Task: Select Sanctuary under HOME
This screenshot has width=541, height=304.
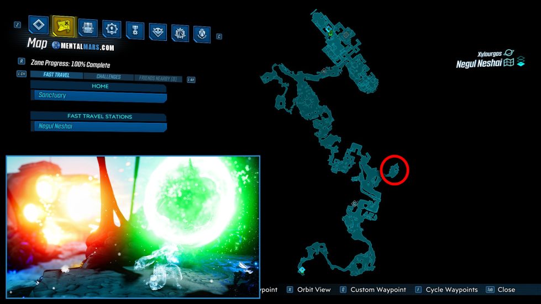Action: (99, 96)
